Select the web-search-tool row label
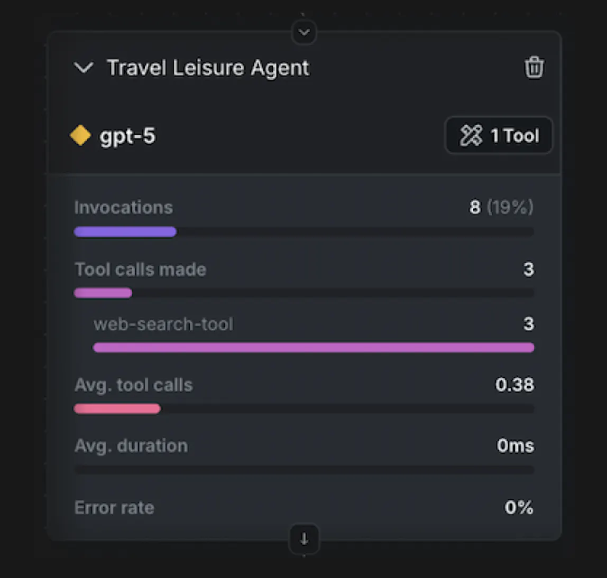The height and width of the screenshot is (578, 607). click(x=163, y=324)
